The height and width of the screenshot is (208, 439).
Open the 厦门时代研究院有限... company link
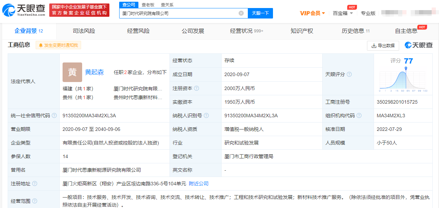point(138,89)
